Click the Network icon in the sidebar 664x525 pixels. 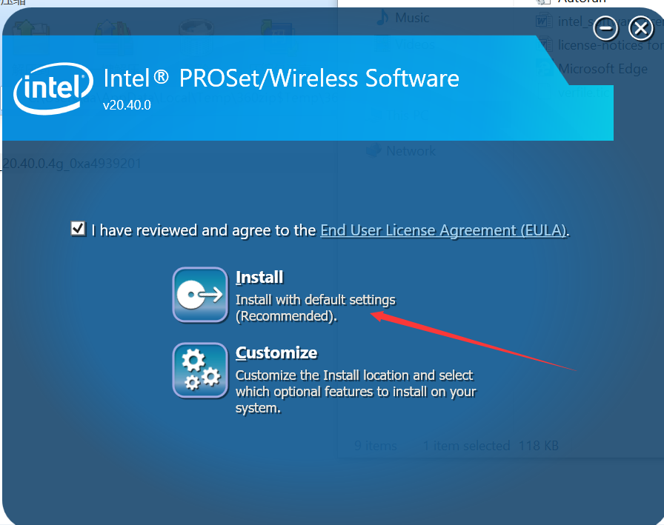tap(374, 150)
